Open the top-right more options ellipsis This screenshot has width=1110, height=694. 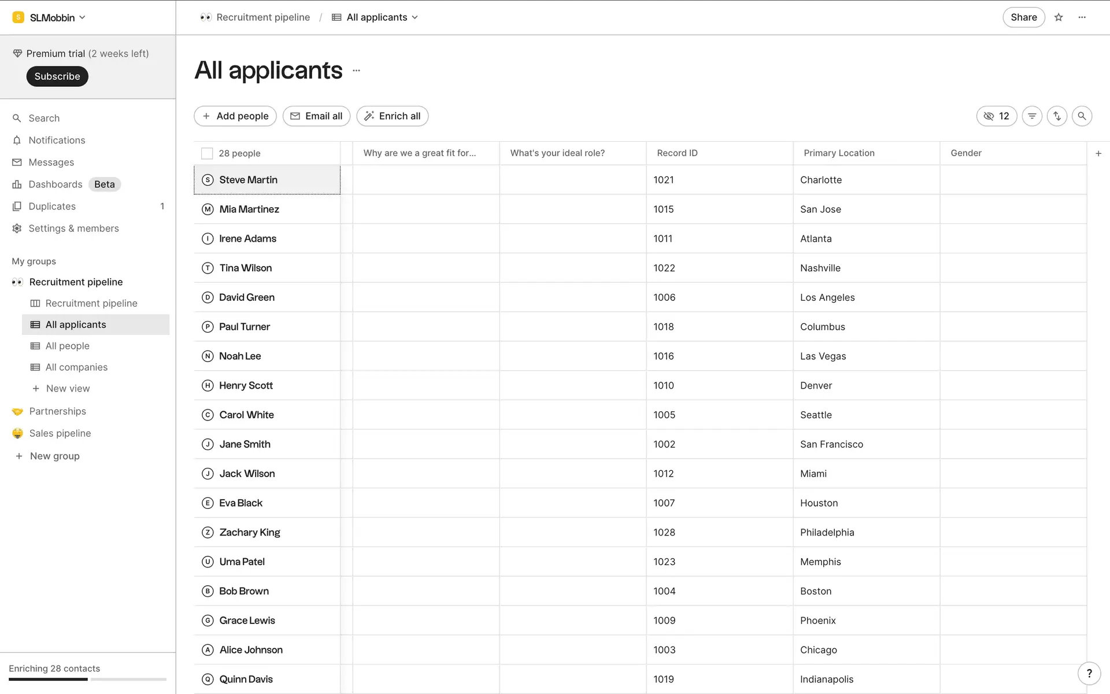(1082, 17)
